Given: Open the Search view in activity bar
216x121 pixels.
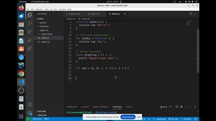Looking at the screenshot, I should [29, 23].
